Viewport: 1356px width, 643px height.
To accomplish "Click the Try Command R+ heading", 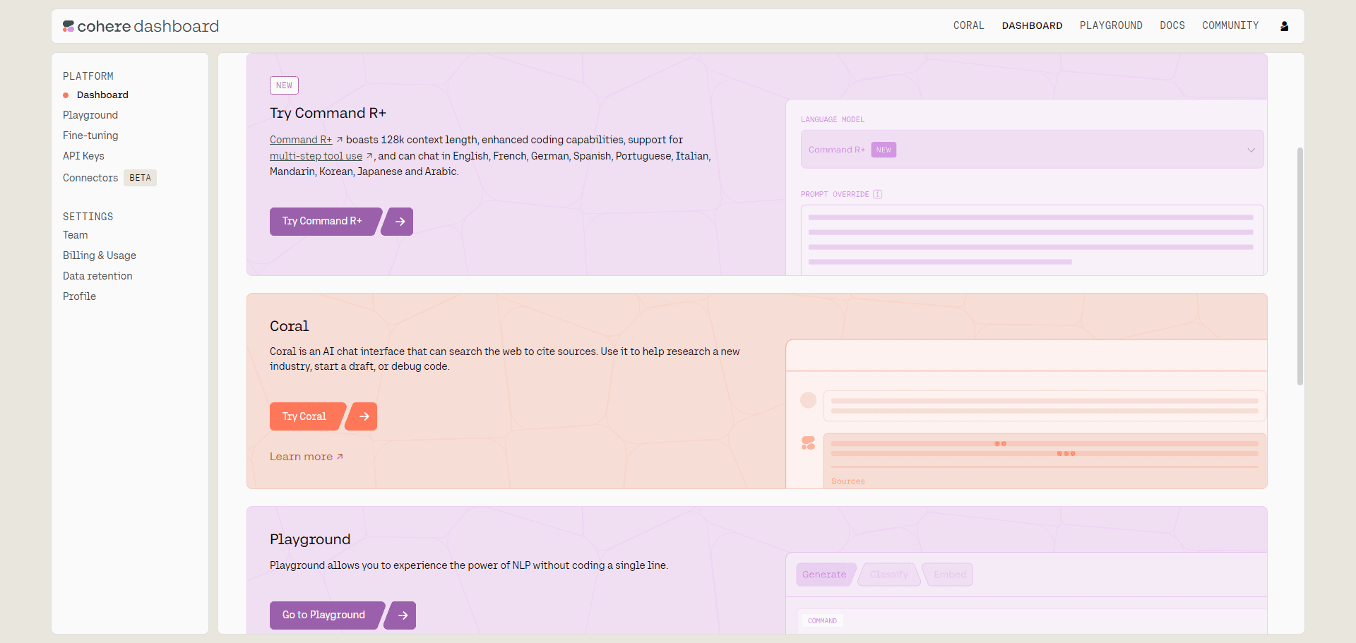I will pyautogui.click(x=328, y=113).
